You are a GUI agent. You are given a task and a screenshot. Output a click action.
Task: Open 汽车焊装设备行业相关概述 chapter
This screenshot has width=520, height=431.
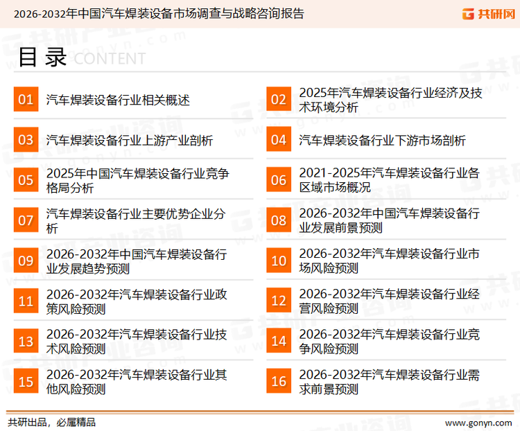click(118, 100)
